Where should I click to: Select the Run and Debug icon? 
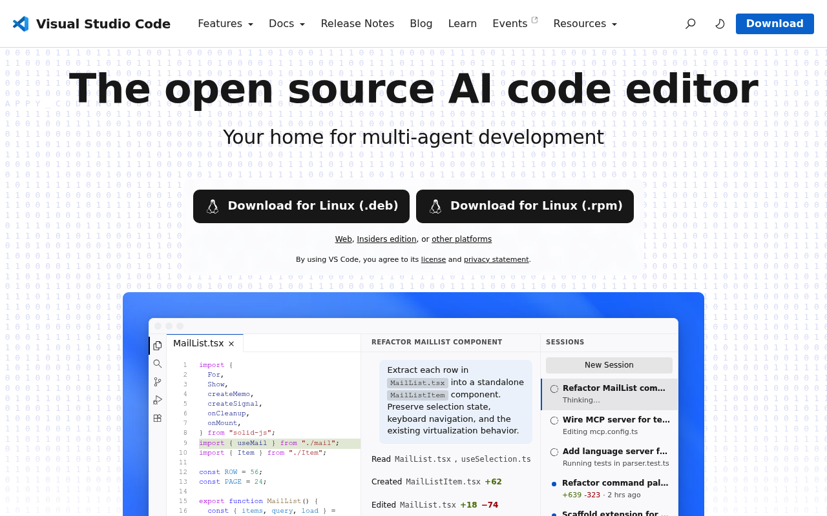(x=158, y=400)
